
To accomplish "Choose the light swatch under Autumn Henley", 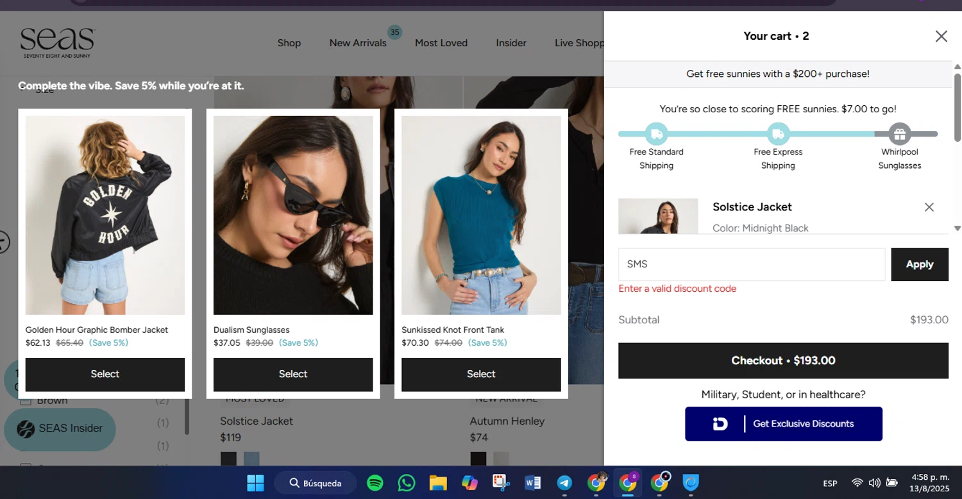I will coord(501,459).
